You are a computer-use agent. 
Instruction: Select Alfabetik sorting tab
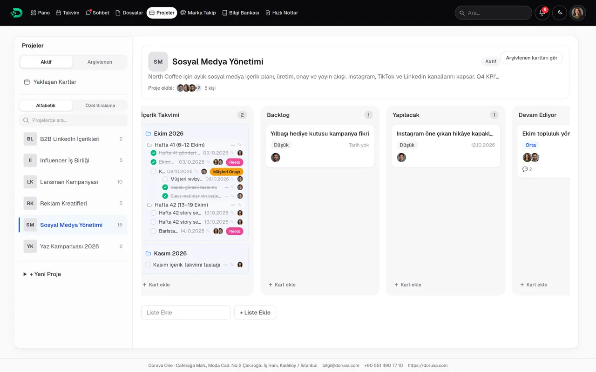pyautogui.click(x=46, y=106)
